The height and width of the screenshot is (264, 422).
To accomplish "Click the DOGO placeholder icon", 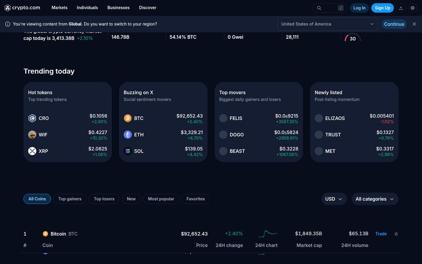I will click(x=223, y=135).
